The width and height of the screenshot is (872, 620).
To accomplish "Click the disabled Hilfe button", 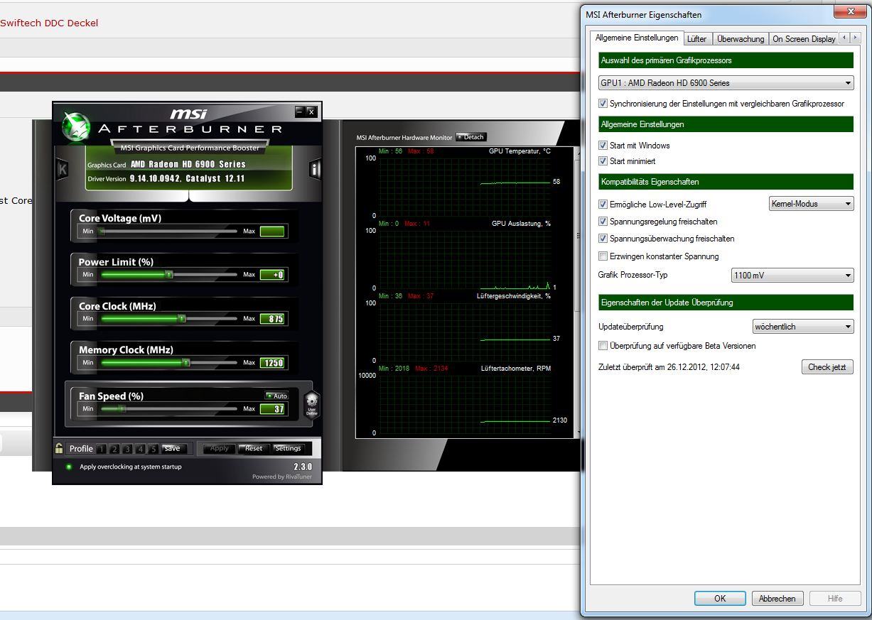I will pos(835,598).
